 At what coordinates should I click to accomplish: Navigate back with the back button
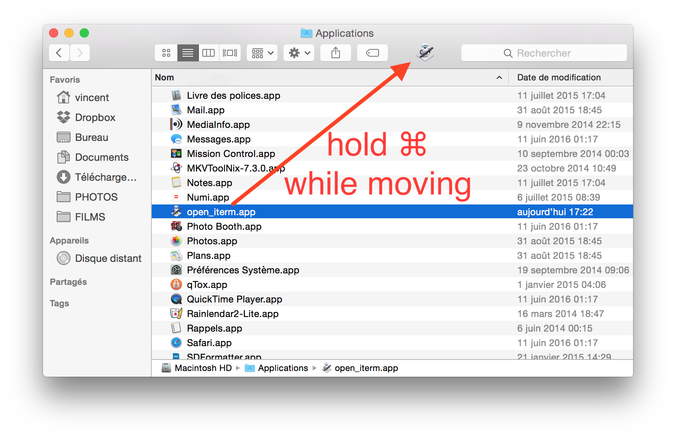pos(59,52)
